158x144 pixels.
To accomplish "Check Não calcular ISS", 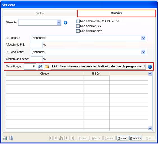I will [78, 26].
